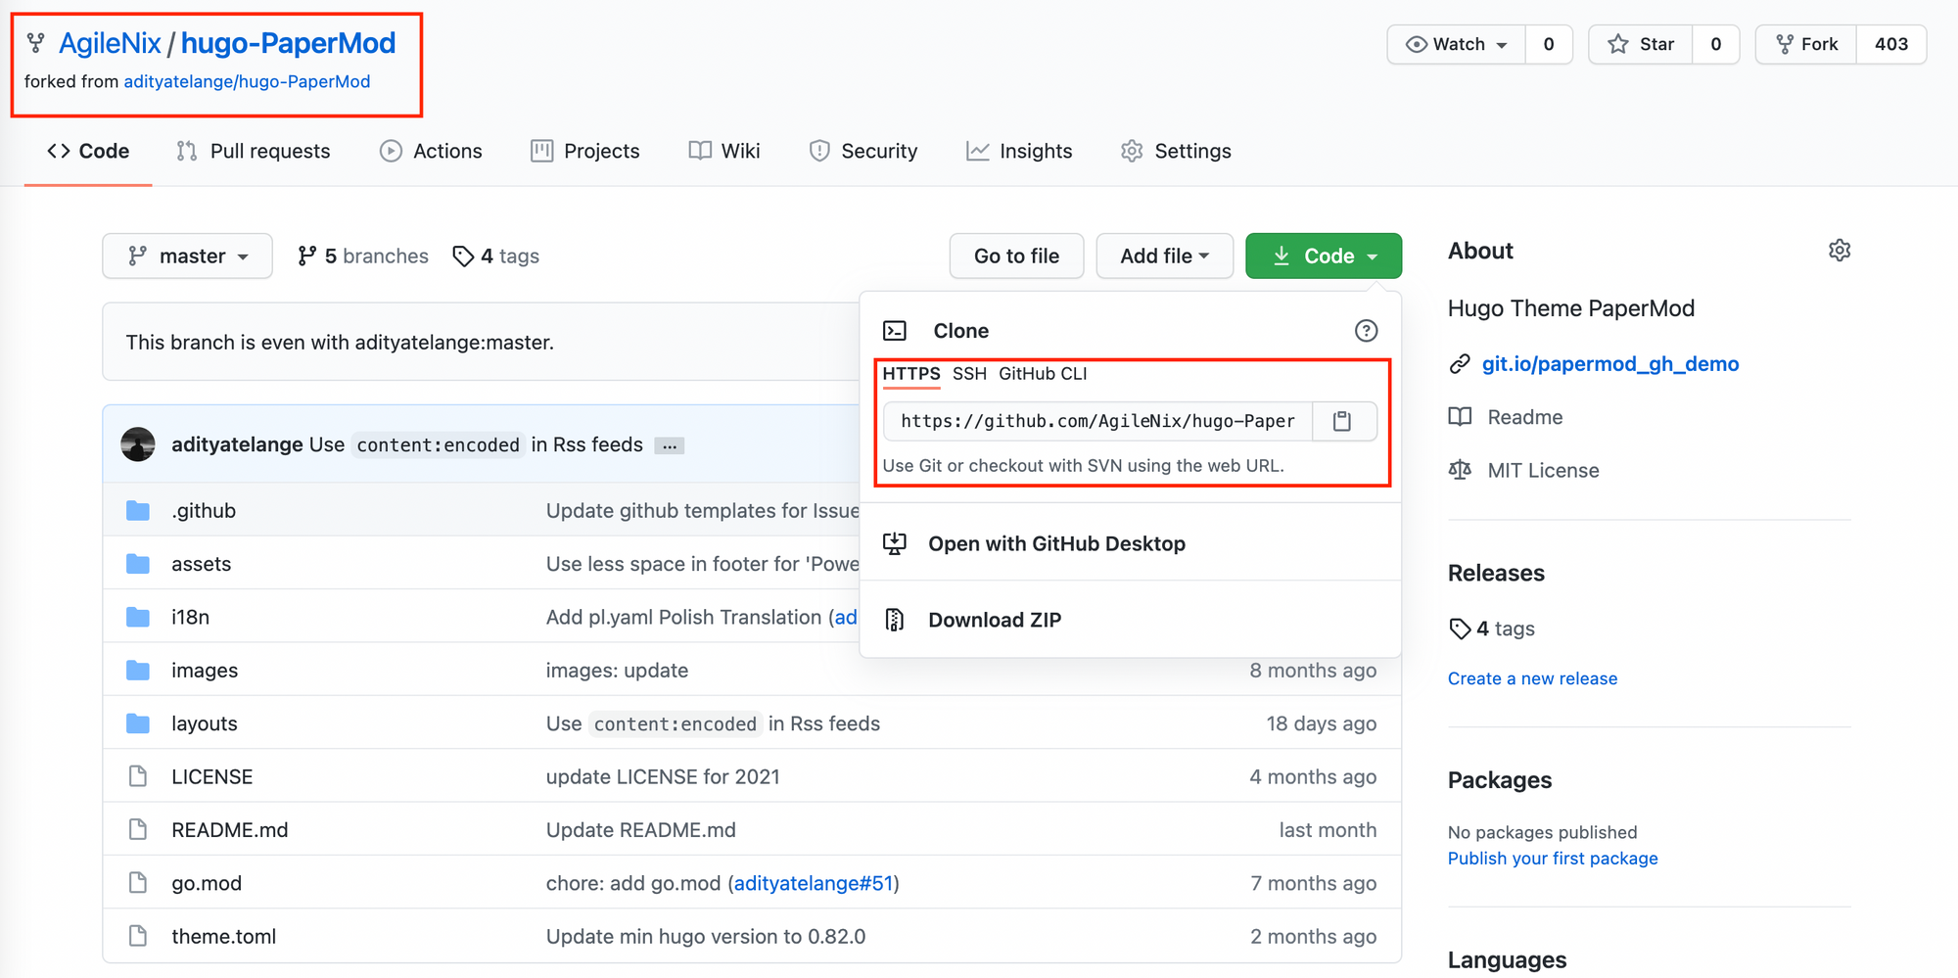
Task: Open About settings gear icon
Action: (x=1839, y=251)
